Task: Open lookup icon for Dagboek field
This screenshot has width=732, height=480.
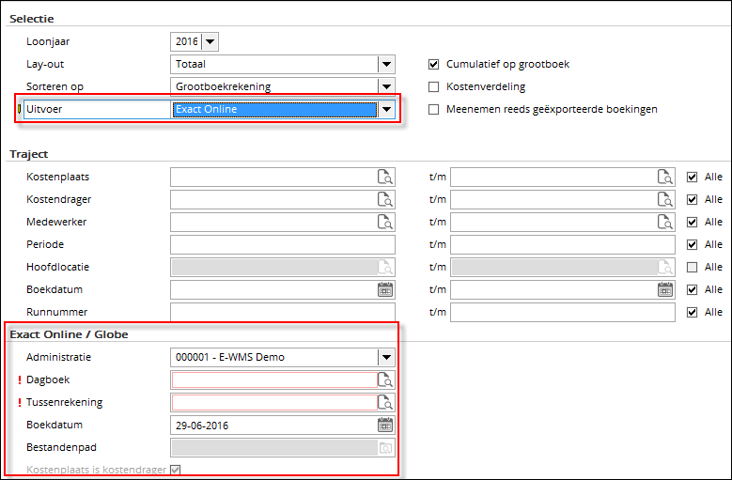Action: pyautogui.click(x=385, y=379)
